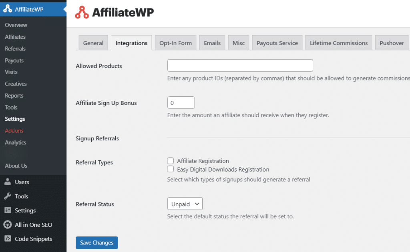410x252 pixels.
Task: Click the Users person icon
Action: click(8, 182)
